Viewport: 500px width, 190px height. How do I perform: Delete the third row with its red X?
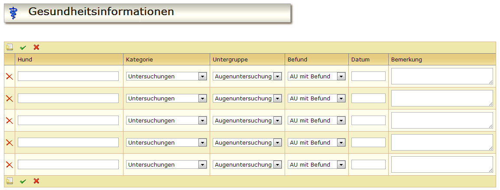(9, 121)
